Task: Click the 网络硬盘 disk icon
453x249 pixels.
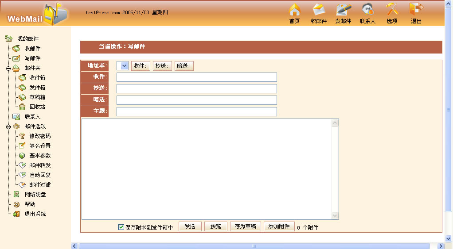Action: click(x=16, y=195)
